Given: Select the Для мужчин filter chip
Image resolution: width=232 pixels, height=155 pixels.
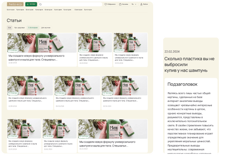Looking at the screenshot, I should point(45,28).
